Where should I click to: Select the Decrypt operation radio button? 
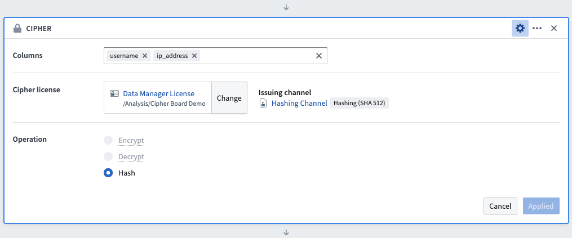(x=108, y=157)
